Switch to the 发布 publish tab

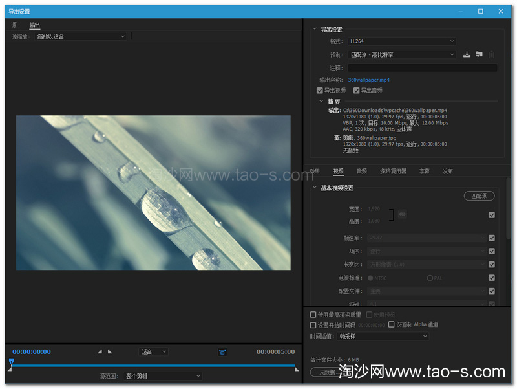[x=447, y=171]
